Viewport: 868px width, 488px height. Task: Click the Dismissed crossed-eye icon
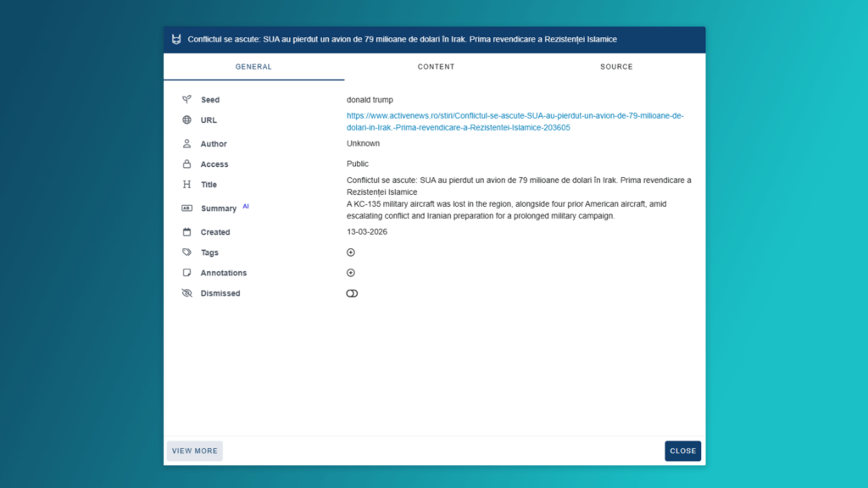(186, 293)
